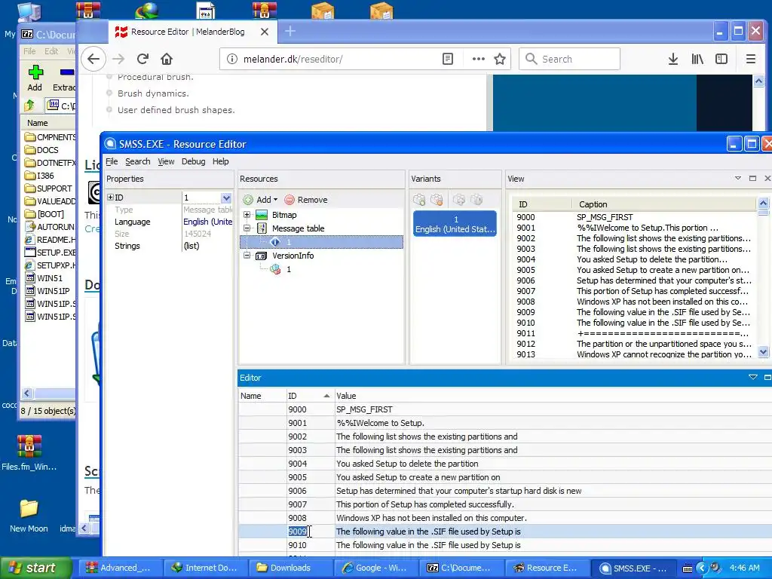Reload the page in Firefox
772x579 pixels.
coord(142,59)
